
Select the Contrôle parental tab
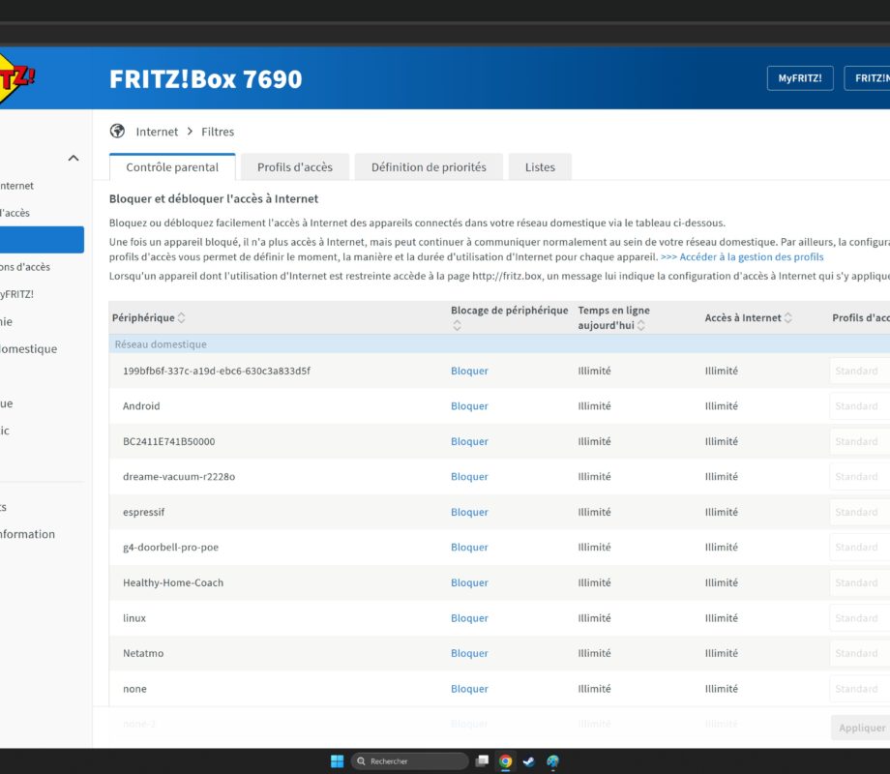point(172,167)
